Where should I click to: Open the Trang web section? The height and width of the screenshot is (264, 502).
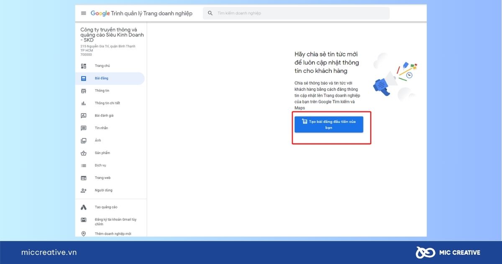tap(110, 178)
